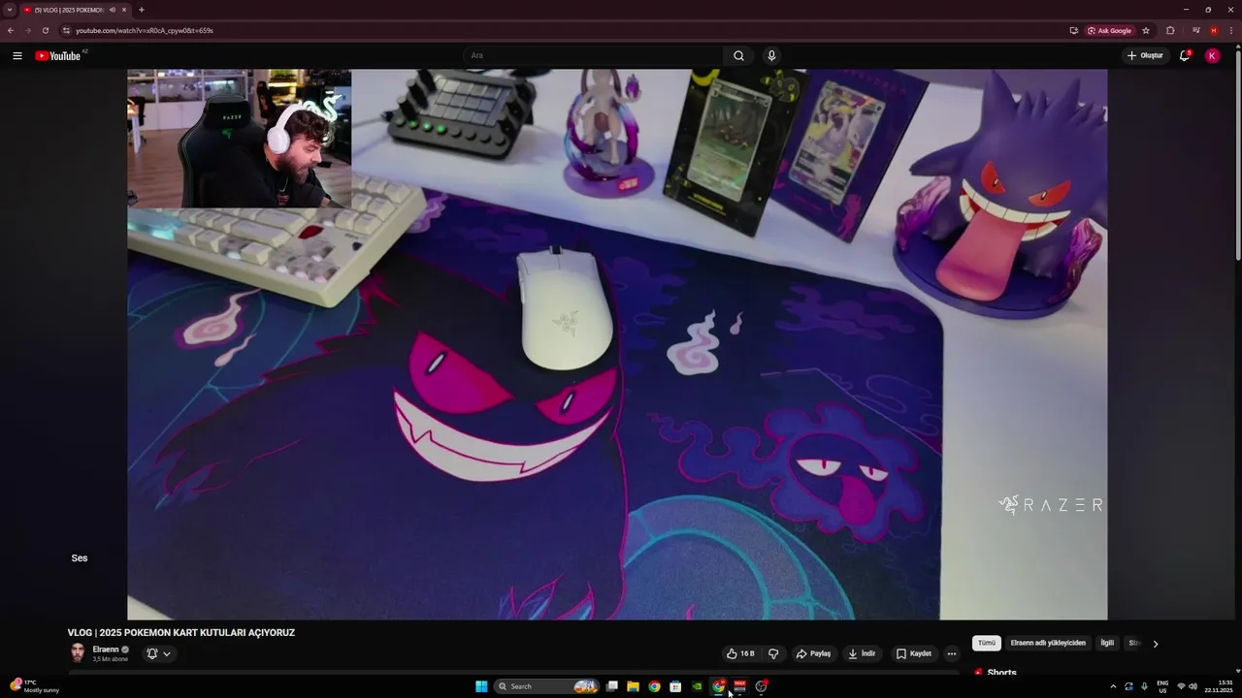Click the page vertical scrollbar
The image size is (1242, 698).
tap(1237, 155)
